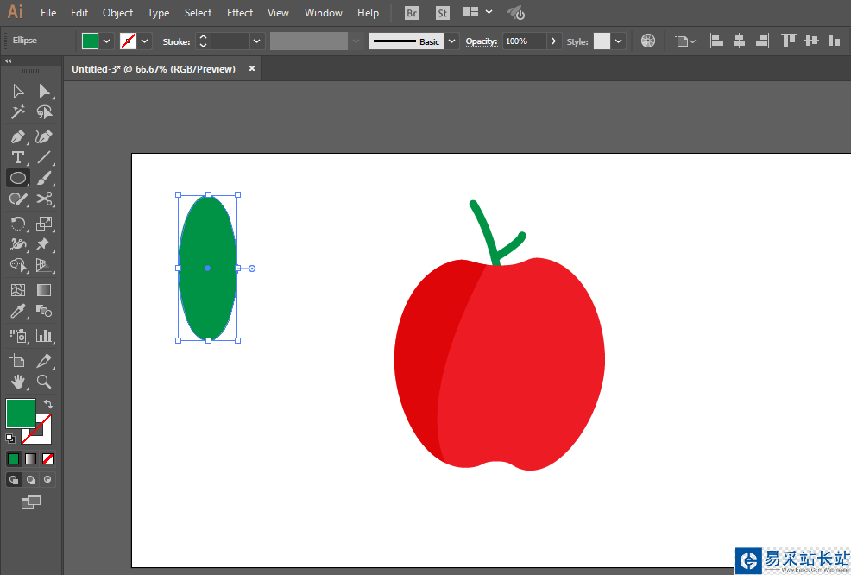Screen dimensions: 851x575
Task: Open the Type menu
Action: (159, 12)
